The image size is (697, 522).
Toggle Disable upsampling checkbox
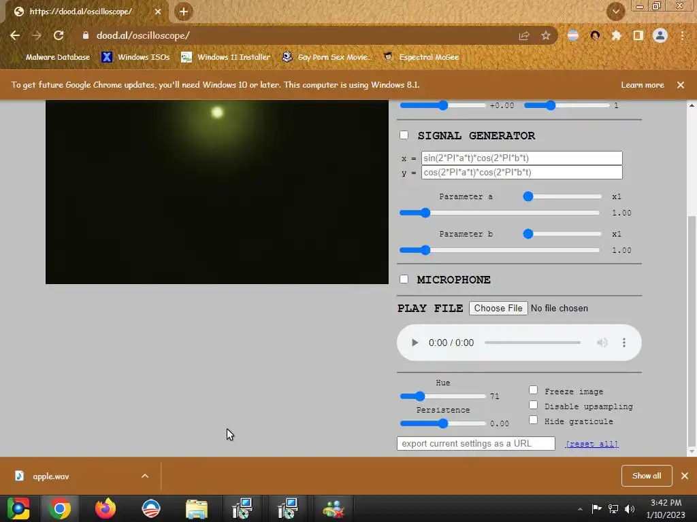(x=534, y=405)
